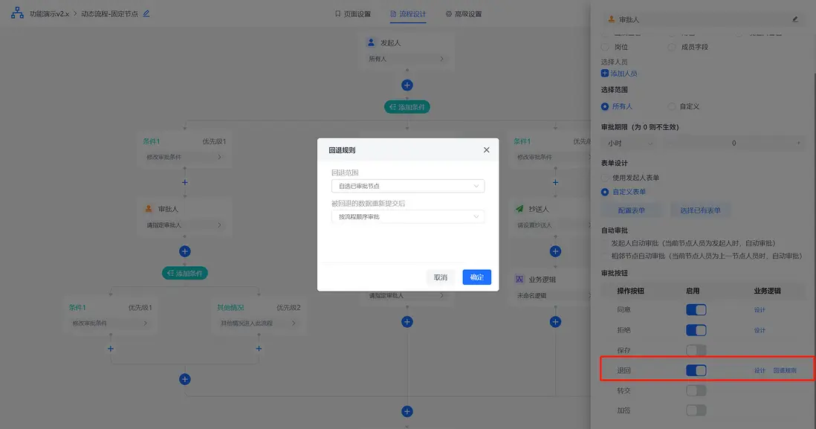This screenshot has height=429, width=816.
Task: Open the 回退范围 dropdown in the dialog
Action: click(407, 185)
